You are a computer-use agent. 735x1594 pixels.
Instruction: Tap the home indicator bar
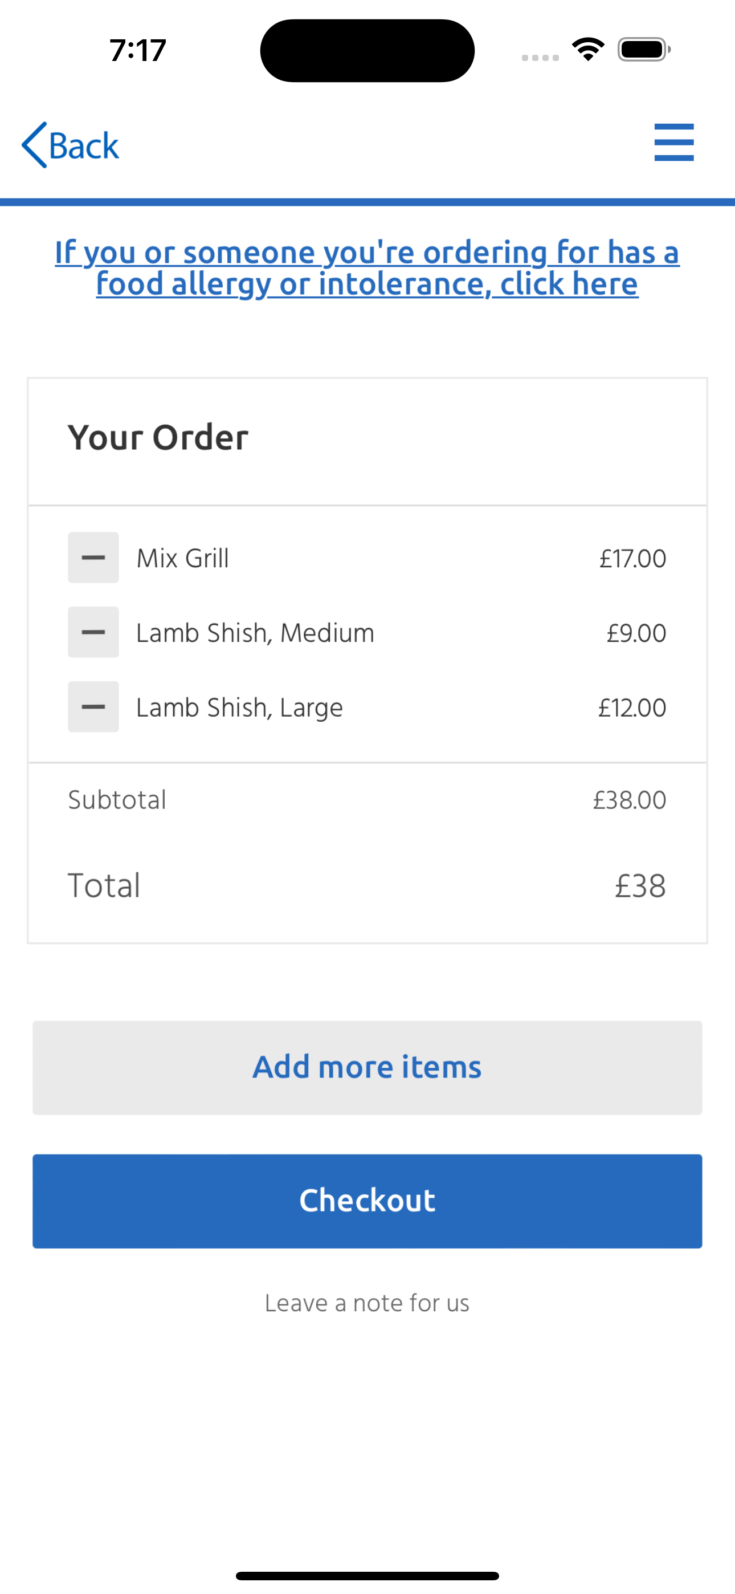(367, 1575)
